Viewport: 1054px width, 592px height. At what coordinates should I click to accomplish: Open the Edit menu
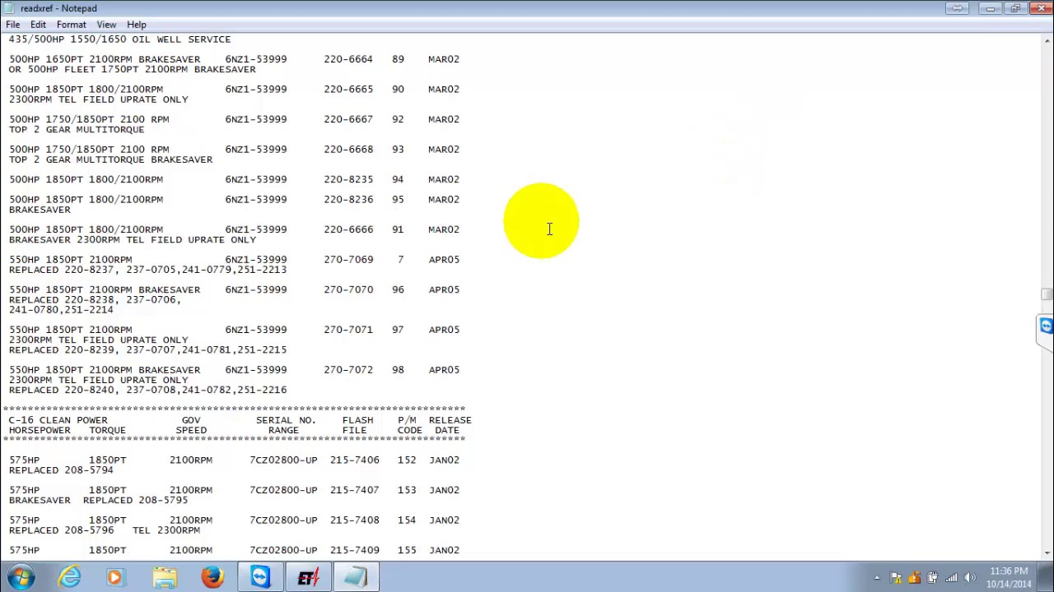coord(38,25)
